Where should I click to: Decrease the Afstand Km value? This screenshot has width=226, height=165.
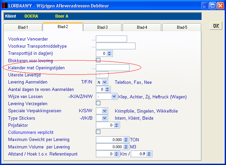pos(116,155)
